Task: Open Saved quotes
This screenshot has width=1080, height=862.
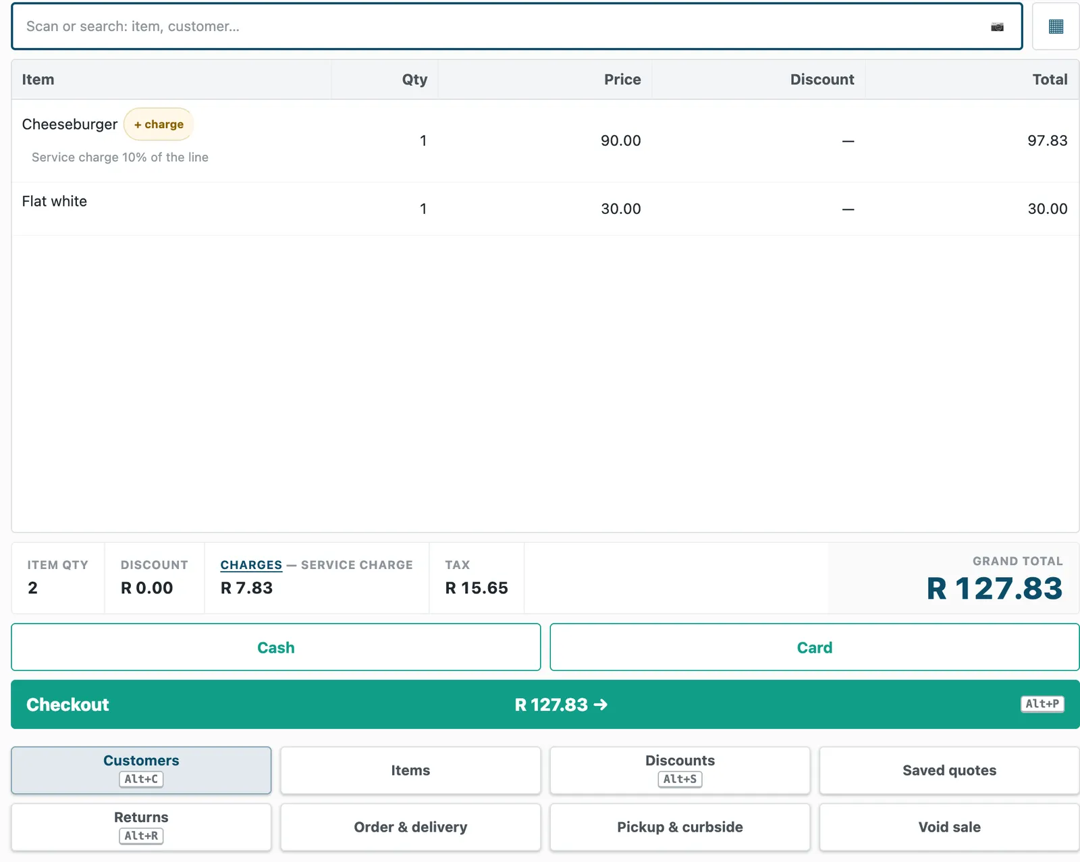Action: 949,770
